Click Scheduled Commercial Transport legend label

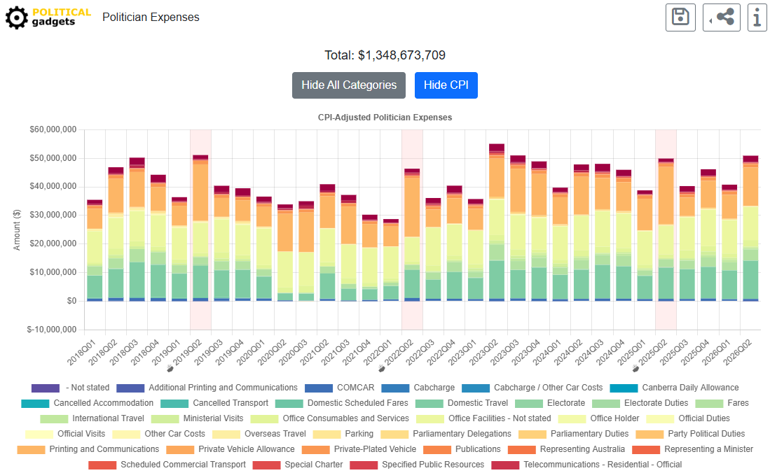coord(183,464)
